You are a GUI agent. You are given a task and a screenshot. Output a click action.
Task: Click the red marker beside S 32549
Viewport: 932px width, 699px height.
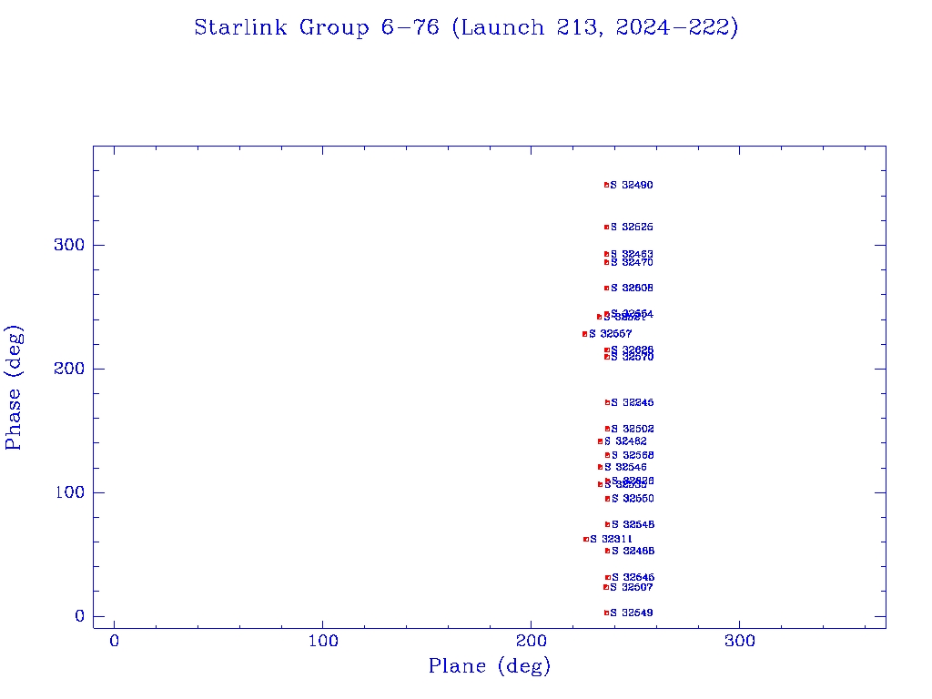tap(606, 613)
